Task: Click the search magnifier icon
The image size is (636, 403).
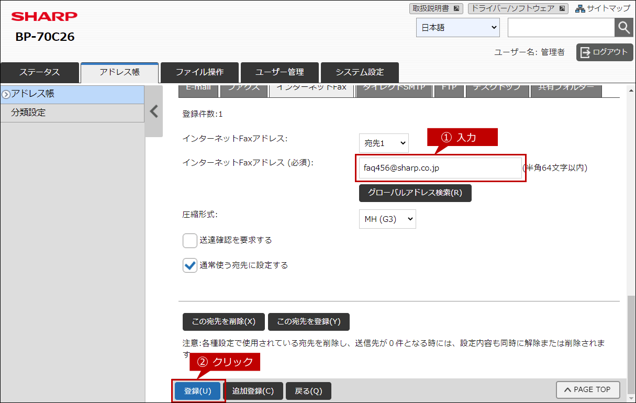Action: (623, 28)
